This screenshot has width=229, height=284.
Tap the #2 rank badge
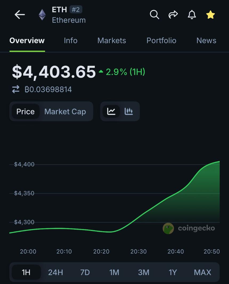[x=76, y=10]
